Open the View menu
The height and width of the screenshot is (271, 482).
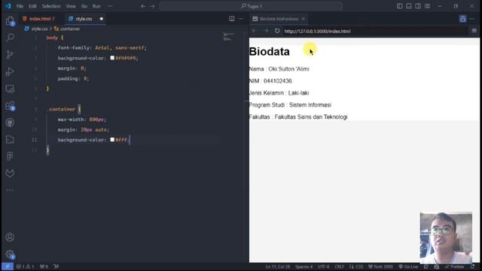(x=71, y=6)
